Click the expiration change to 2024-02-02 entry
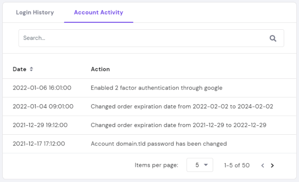The height and width of the screenshot is (182, 299). tap(182, 106)
